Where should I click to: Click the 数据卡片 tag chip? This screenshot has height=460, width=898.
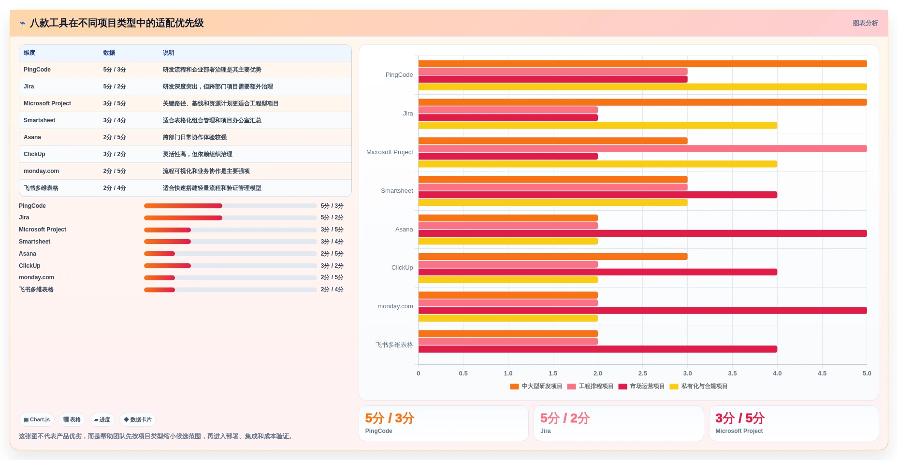click(138, 420)
